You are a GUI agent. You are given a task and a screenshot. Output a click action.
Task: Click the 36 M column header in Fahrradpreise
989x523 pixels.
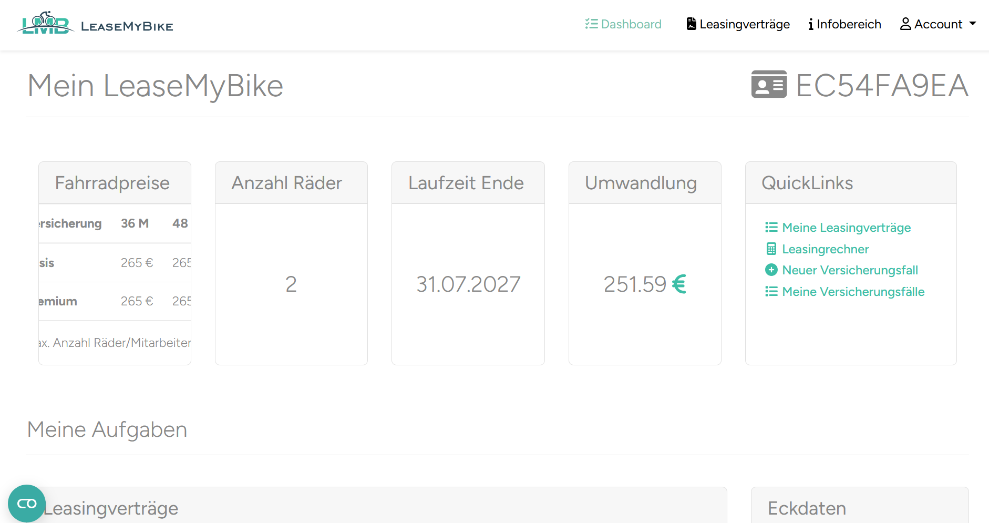pos(135,223)
